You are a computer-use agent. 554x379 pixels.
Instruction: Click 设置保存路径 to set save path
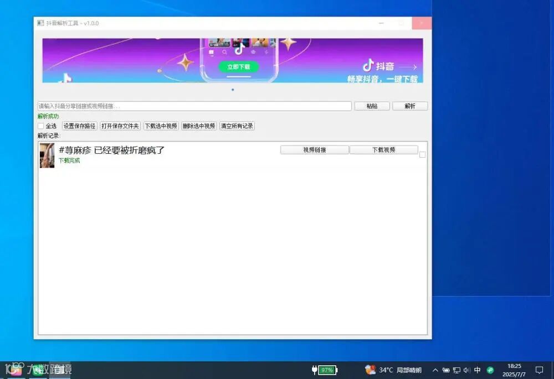pyautogui.click(x=79, y=126)
